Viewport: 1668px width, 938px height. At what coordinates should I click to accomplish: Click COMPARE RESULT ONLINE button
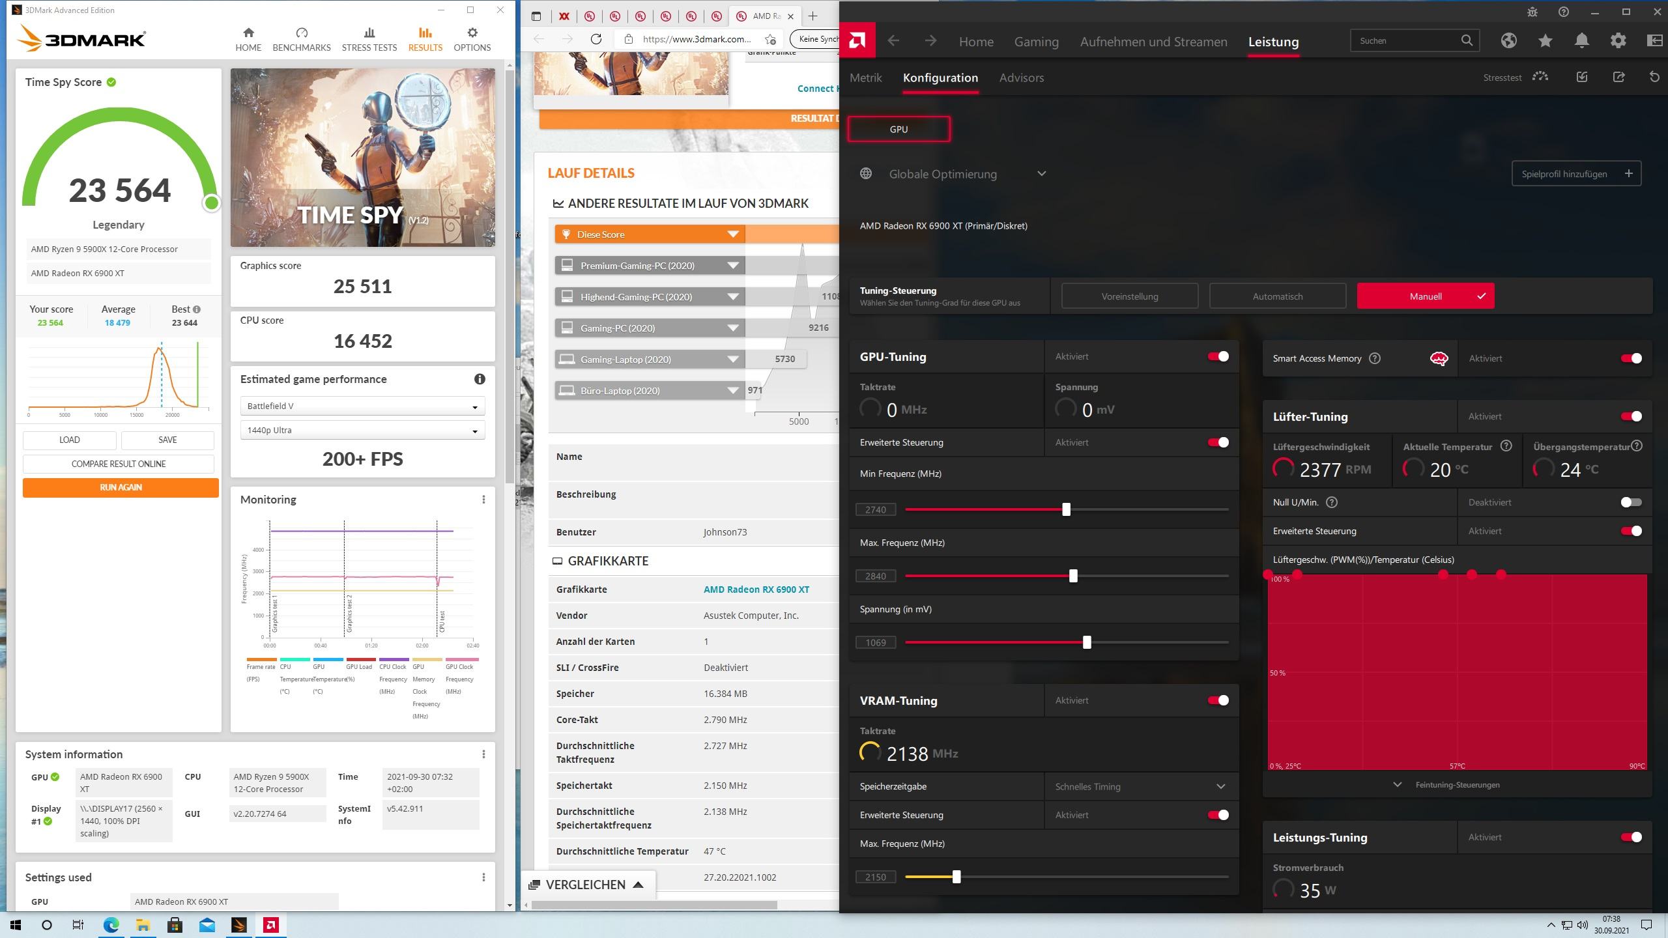coord(119,464)
